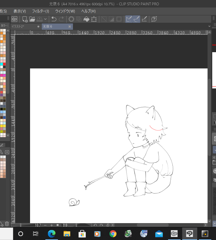The width and height of the screenshot is (216, 240).
Task: Click the canvas scroll down arrow
Action: tap(209, 221)
